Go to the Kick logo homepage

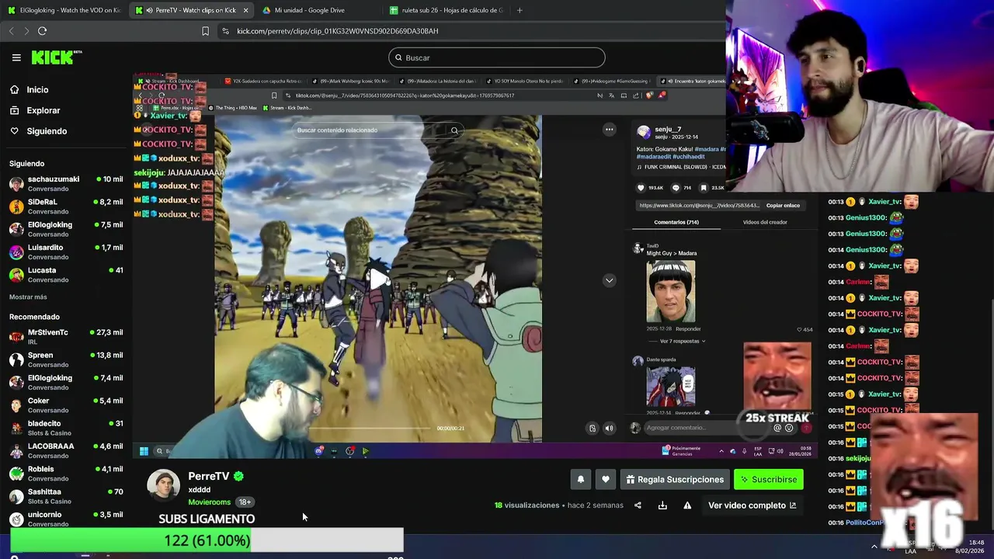click(x=56, y=57)
